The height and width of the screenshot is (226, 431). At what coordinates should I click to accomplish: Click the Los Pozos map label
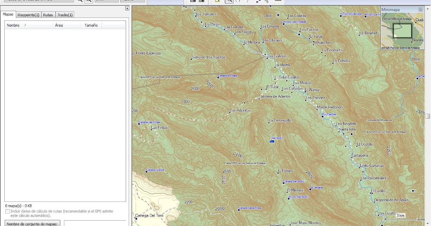point(244,32)
